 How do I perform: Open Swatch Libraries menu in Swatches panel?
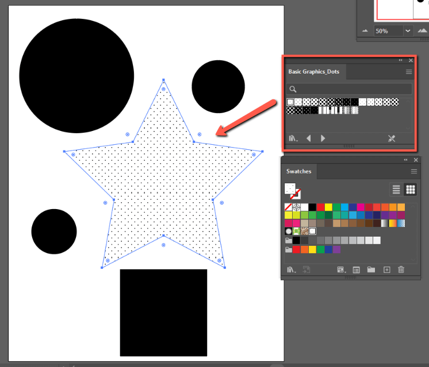[x=292, y=270]
